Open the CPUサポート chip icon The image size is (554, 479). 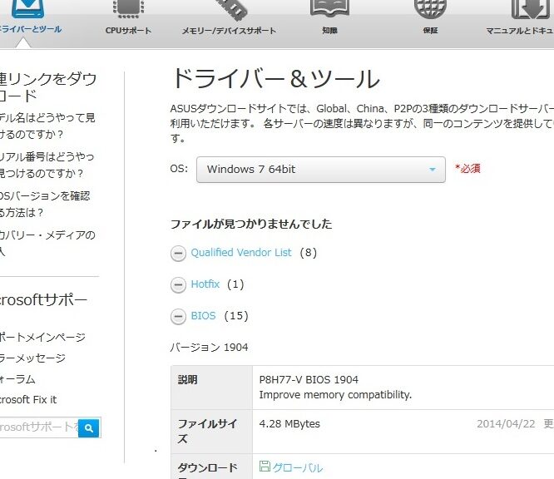[x=128, y=9]
